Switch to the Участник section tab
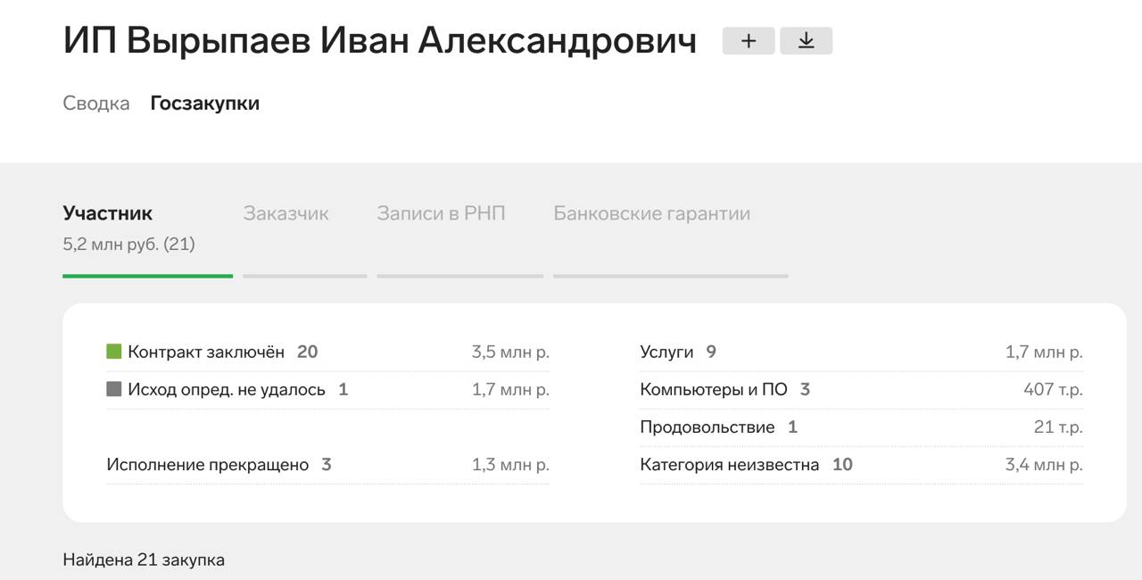 108,214
